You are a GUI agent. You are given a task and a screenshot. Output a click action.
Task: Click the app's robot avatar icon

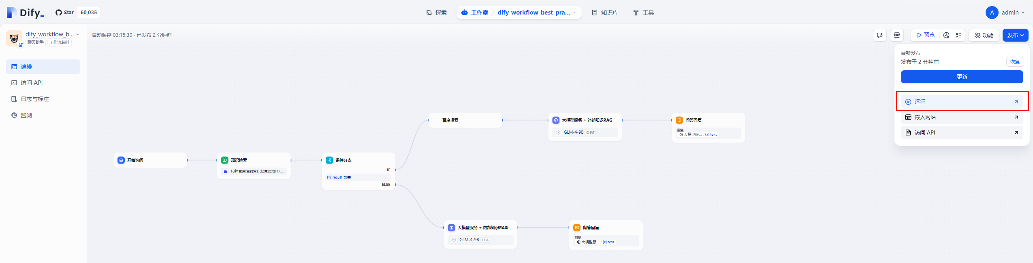pyautogui.click(x=14, y=38)
